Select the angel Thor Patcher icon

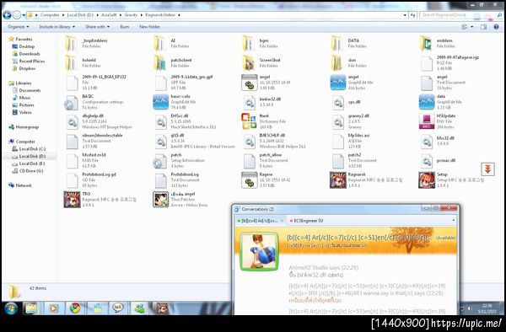(161, 200)
